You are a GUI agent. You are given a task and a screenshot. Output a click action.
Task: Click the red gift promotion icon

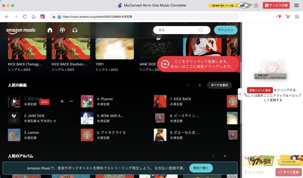click(279, 17)
